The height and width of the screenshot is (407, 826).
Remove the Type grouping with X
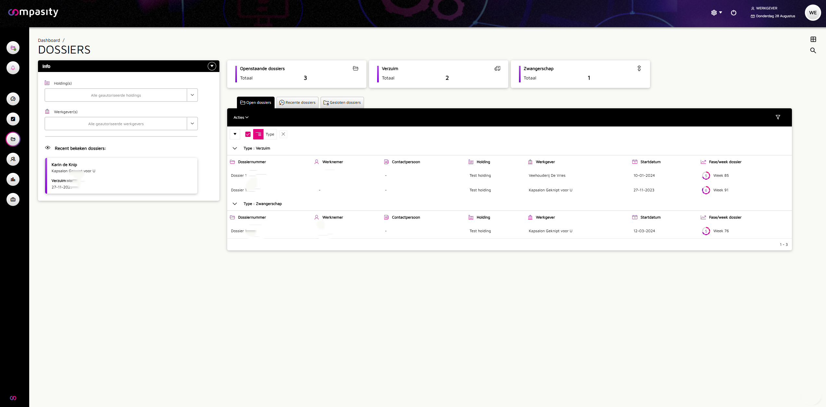point(283,134)
